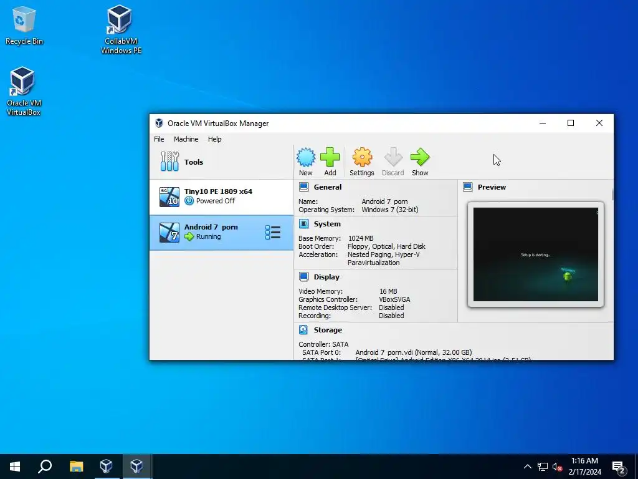Open File Explorer from the taskbar
Viewport: 638px width, 479px height.
(x=76, y=466)
